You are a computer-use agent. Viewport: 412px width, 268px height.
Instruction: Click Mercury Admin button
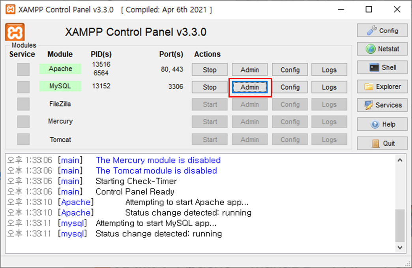(x=250, y=122)
